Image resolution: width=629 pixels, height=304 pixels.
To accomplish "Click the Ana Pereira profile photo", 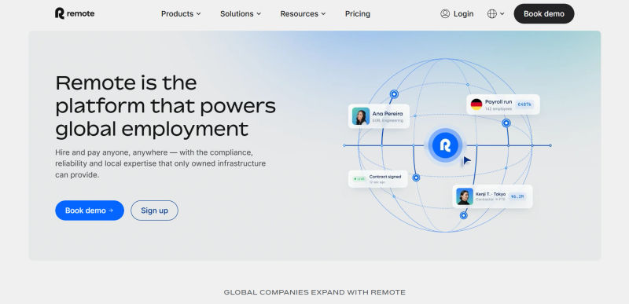I will pyautogui.click(x=361, y=116).
